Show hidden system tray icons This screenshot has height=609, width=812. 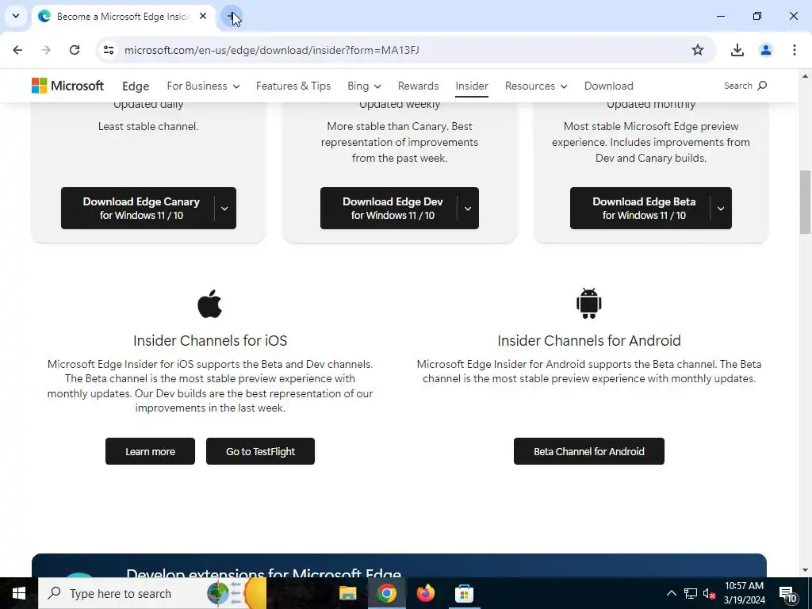tap(671, 593)
